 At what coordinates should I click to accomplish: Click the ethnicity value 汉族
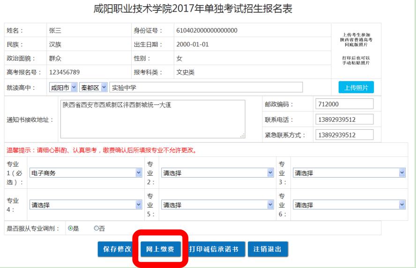click(x=55, y=45)
